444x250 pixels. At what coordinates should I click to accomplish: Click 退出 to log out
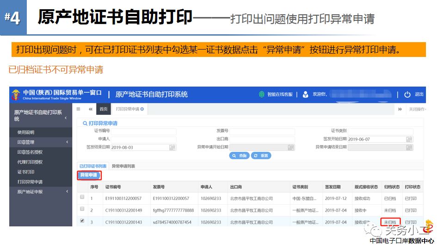419,94
